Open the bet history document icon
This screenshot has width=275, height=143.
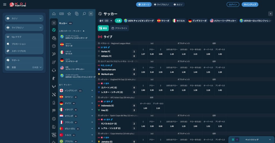pos(77,14)
